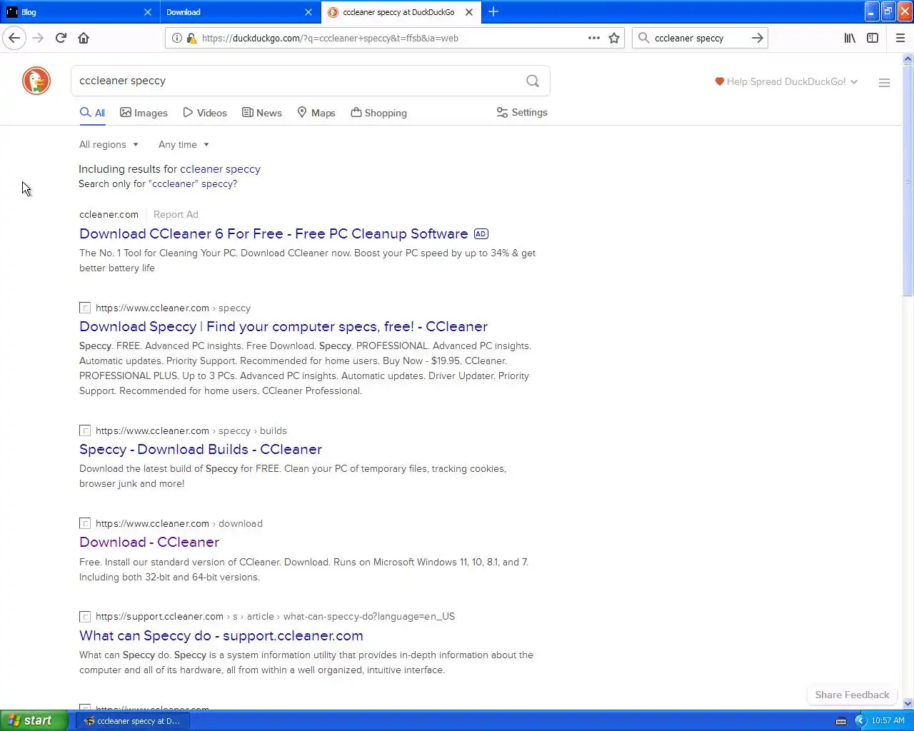Switch to the Download tab
Screen dimensions: 914x731
[240, 12]
